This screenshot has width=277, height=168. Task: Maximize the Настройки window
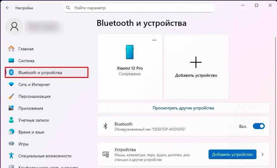point(256,5)
